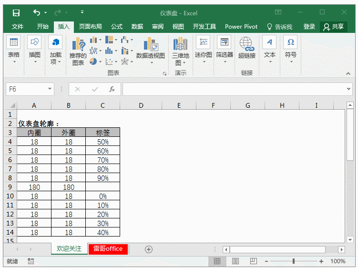
Task: Click the 共享 share button
Action: tap(333, 27)
